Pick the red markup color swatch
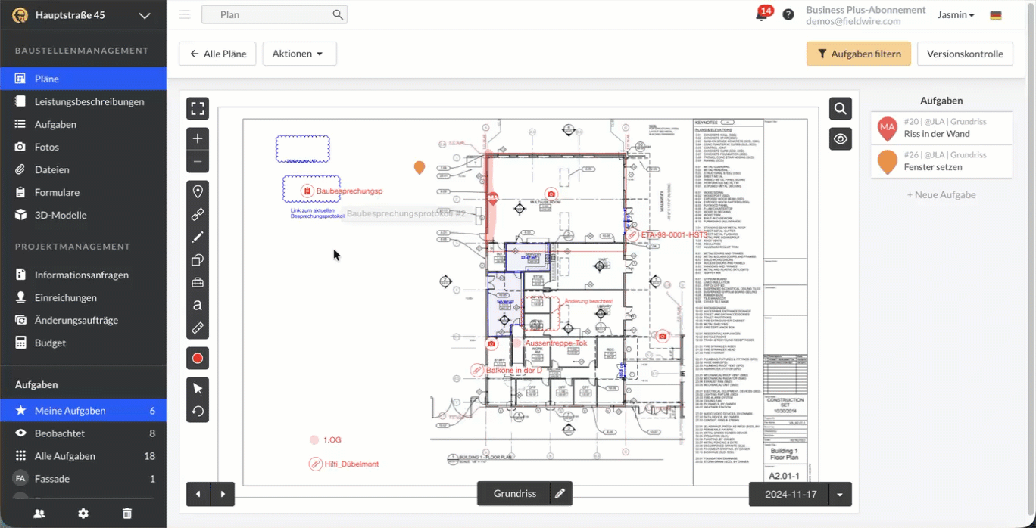The height and width of the screenshot is (528, 1036). (198, 359)
